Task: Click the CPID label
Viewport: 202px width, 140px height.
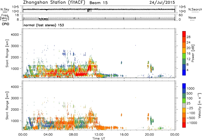Action: coord(5,24)
